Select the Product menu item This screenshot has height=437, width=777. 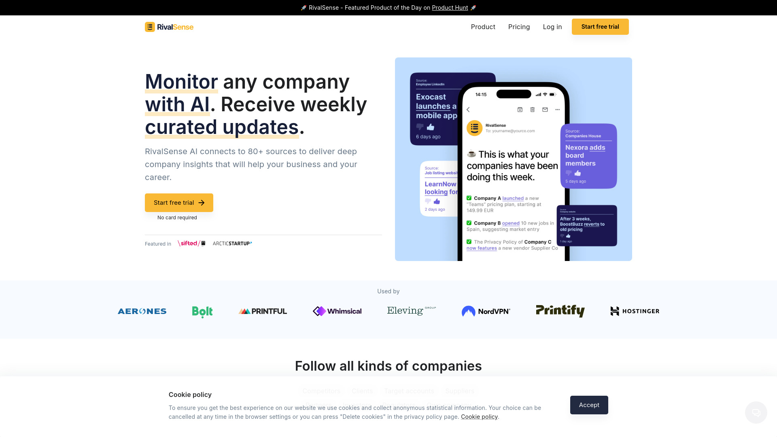click(483, 27)
